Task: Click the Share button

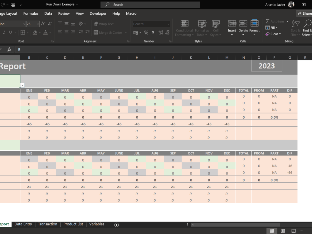Action: pyautogui.click(x=304, y=13)
